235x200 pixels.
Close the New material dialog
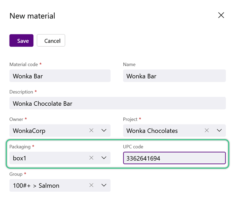coord(221,15)
